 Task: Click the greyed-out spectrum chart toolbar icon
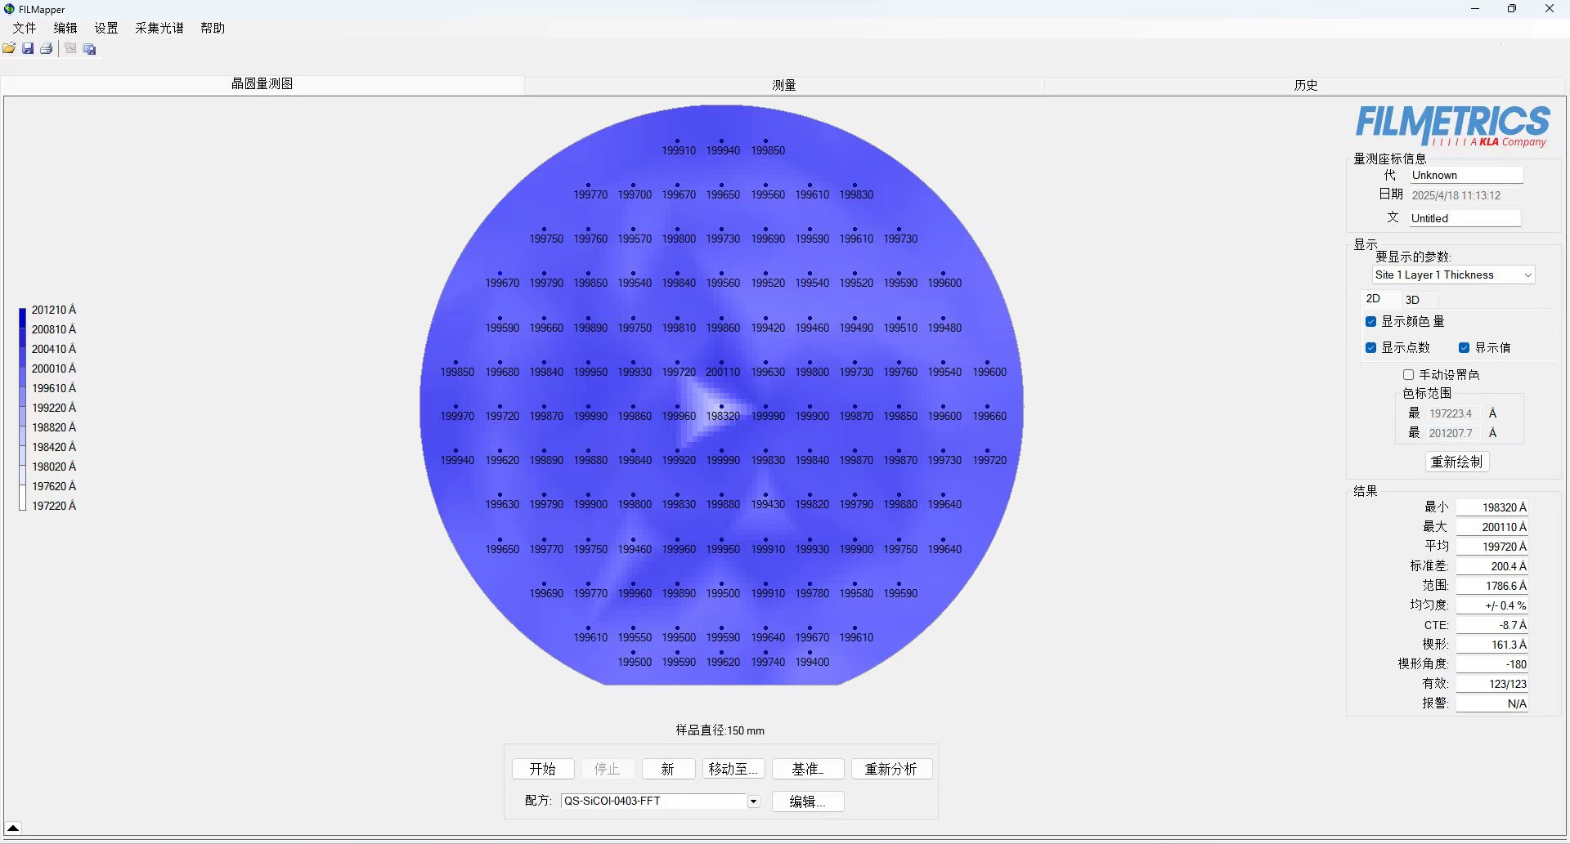[70, 49]
